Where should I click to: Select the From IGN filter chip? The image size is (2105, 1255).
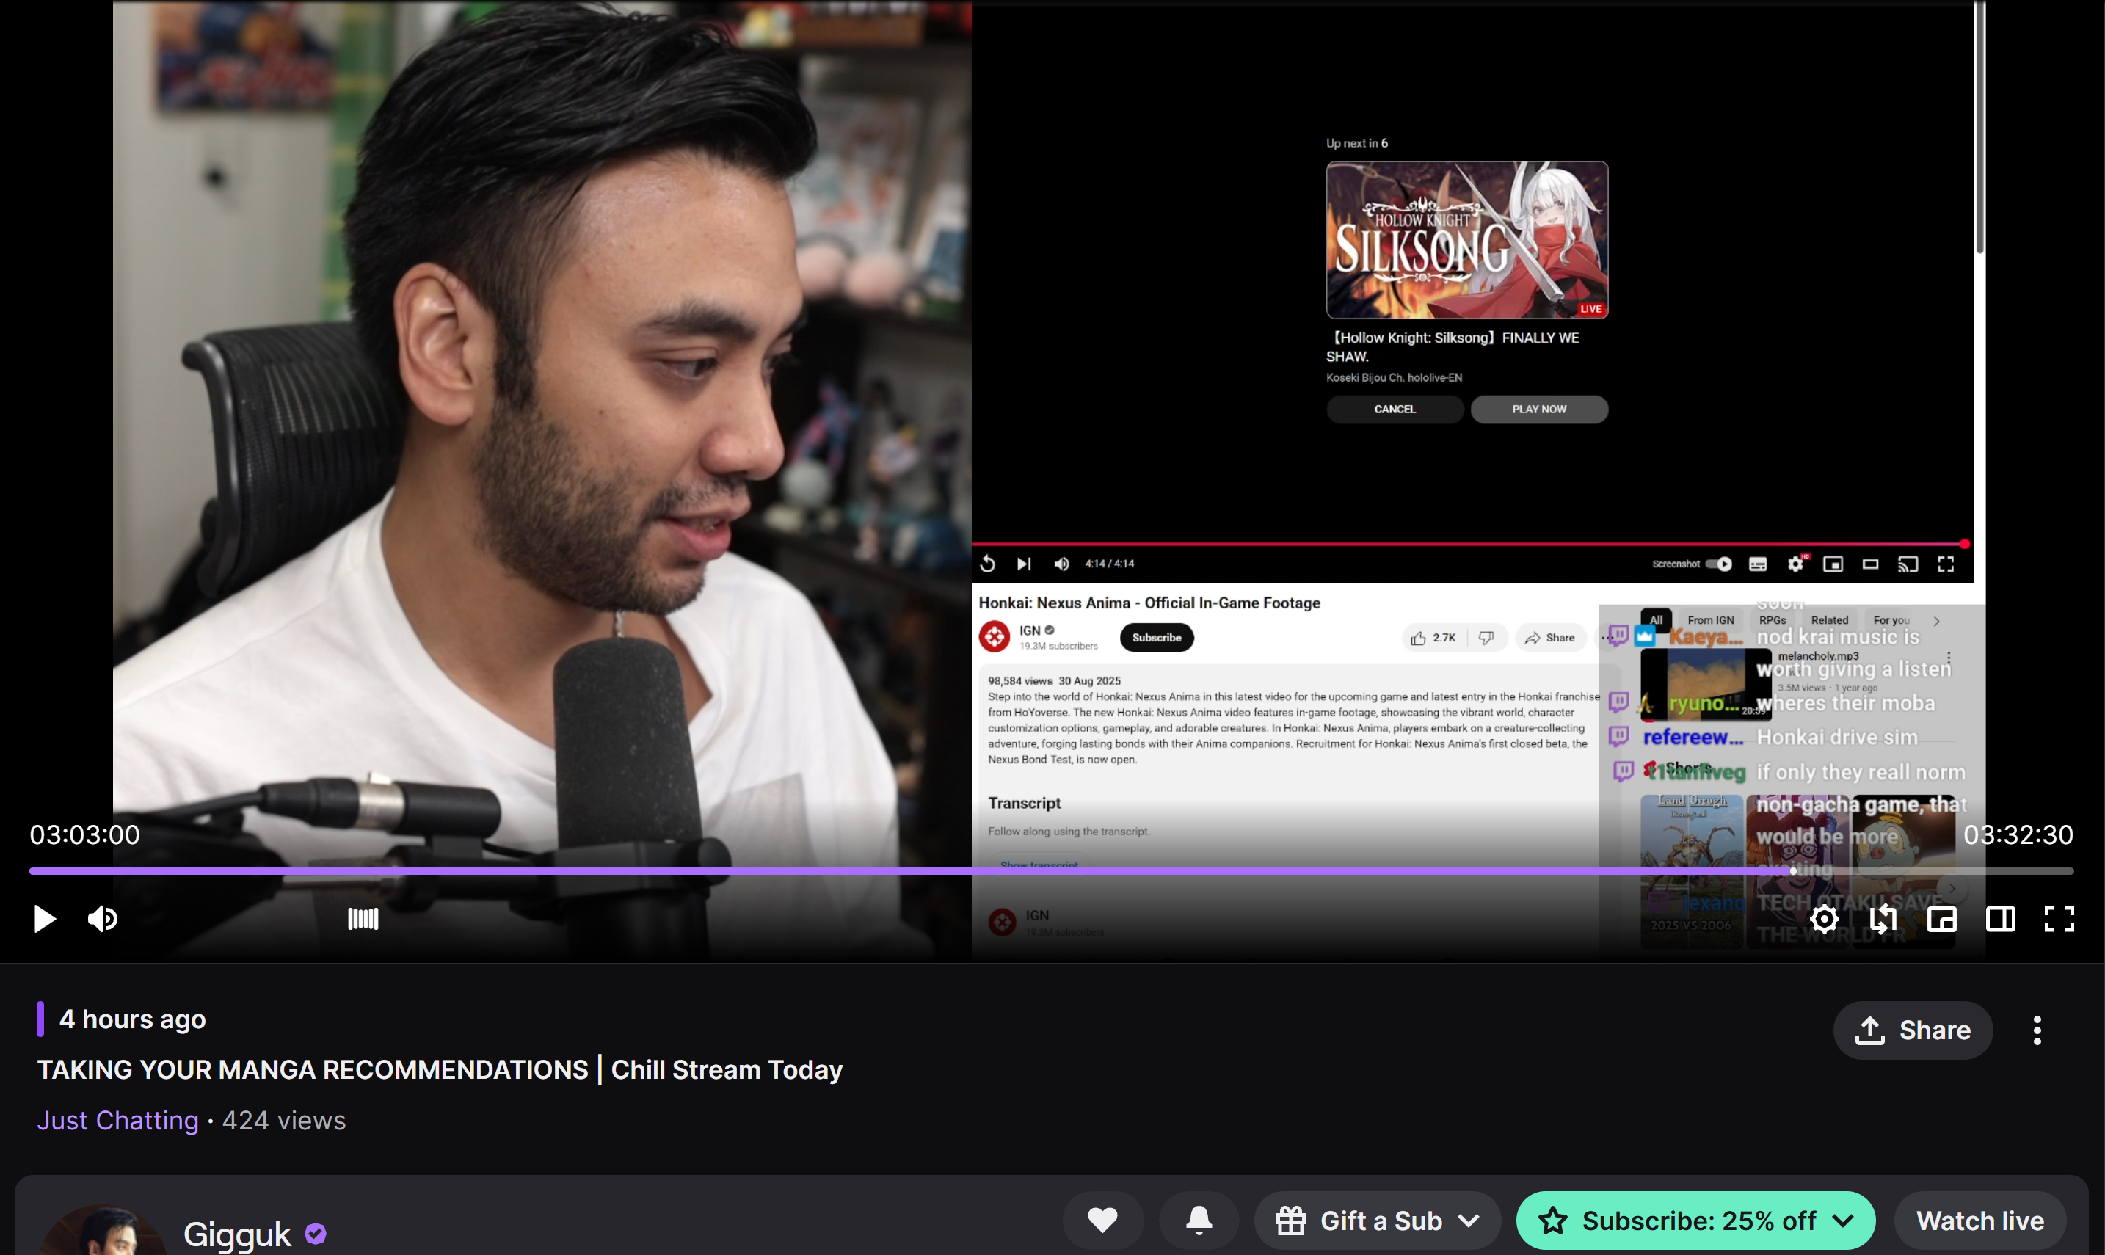pyautogui.click(x=1710, y=620)
